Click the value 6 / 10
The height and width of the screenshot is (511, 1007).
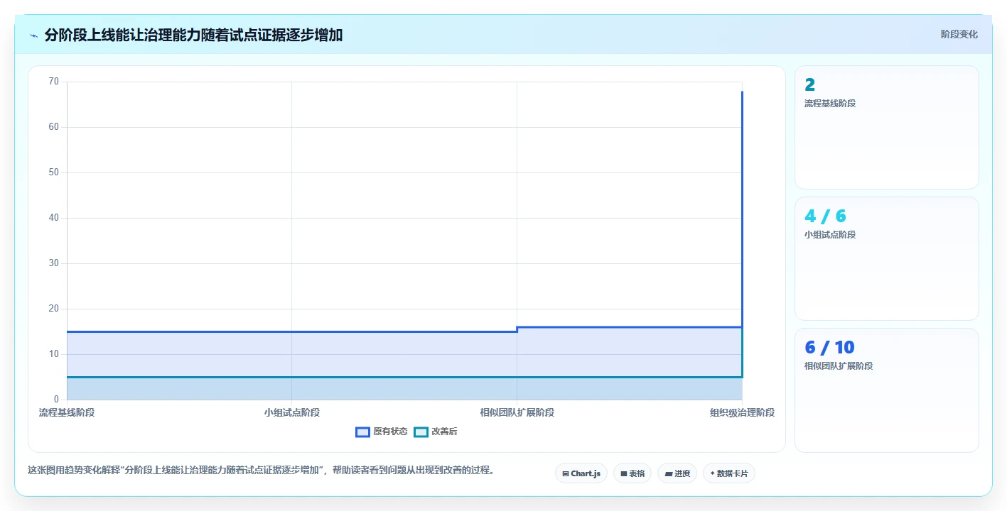point(829,348)
